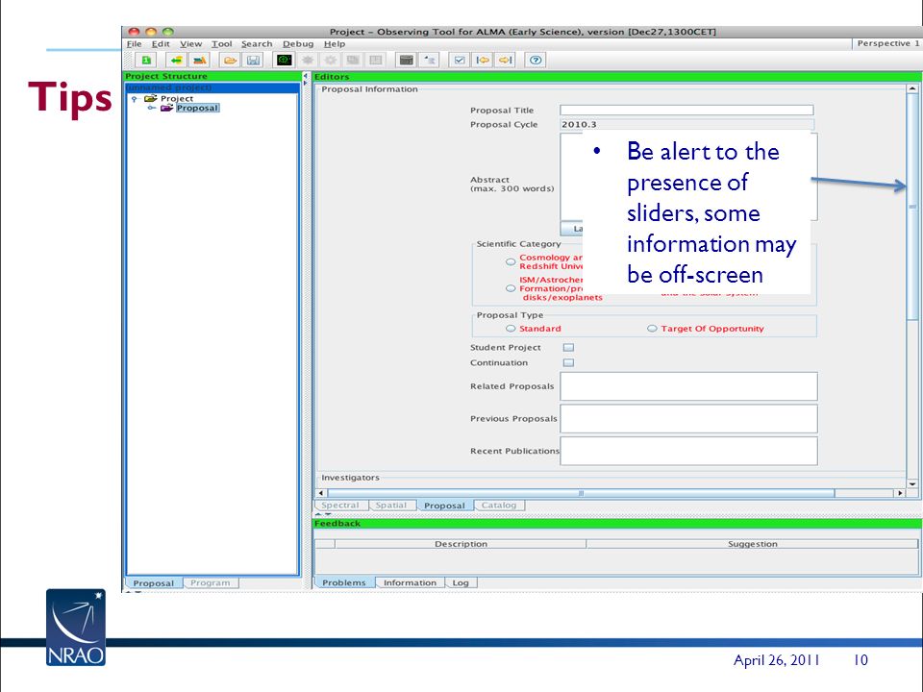The height and width of the screenshot is (692, 923).
Task: Open the View menu
Action: click(x=190, y=44)
